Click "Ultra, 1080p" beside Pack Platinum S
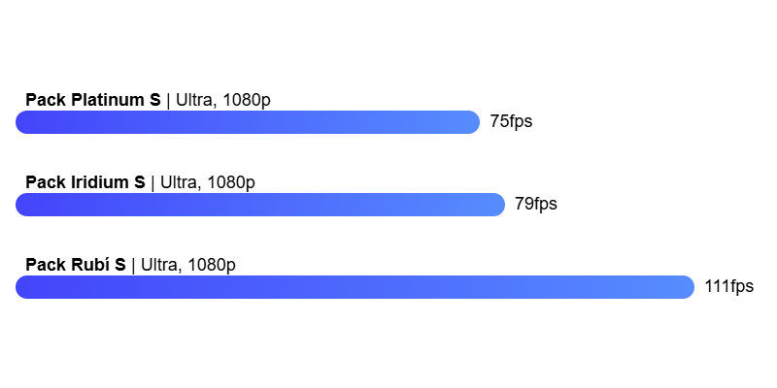This screenshot has width=777, height=388. click(223, 100)
